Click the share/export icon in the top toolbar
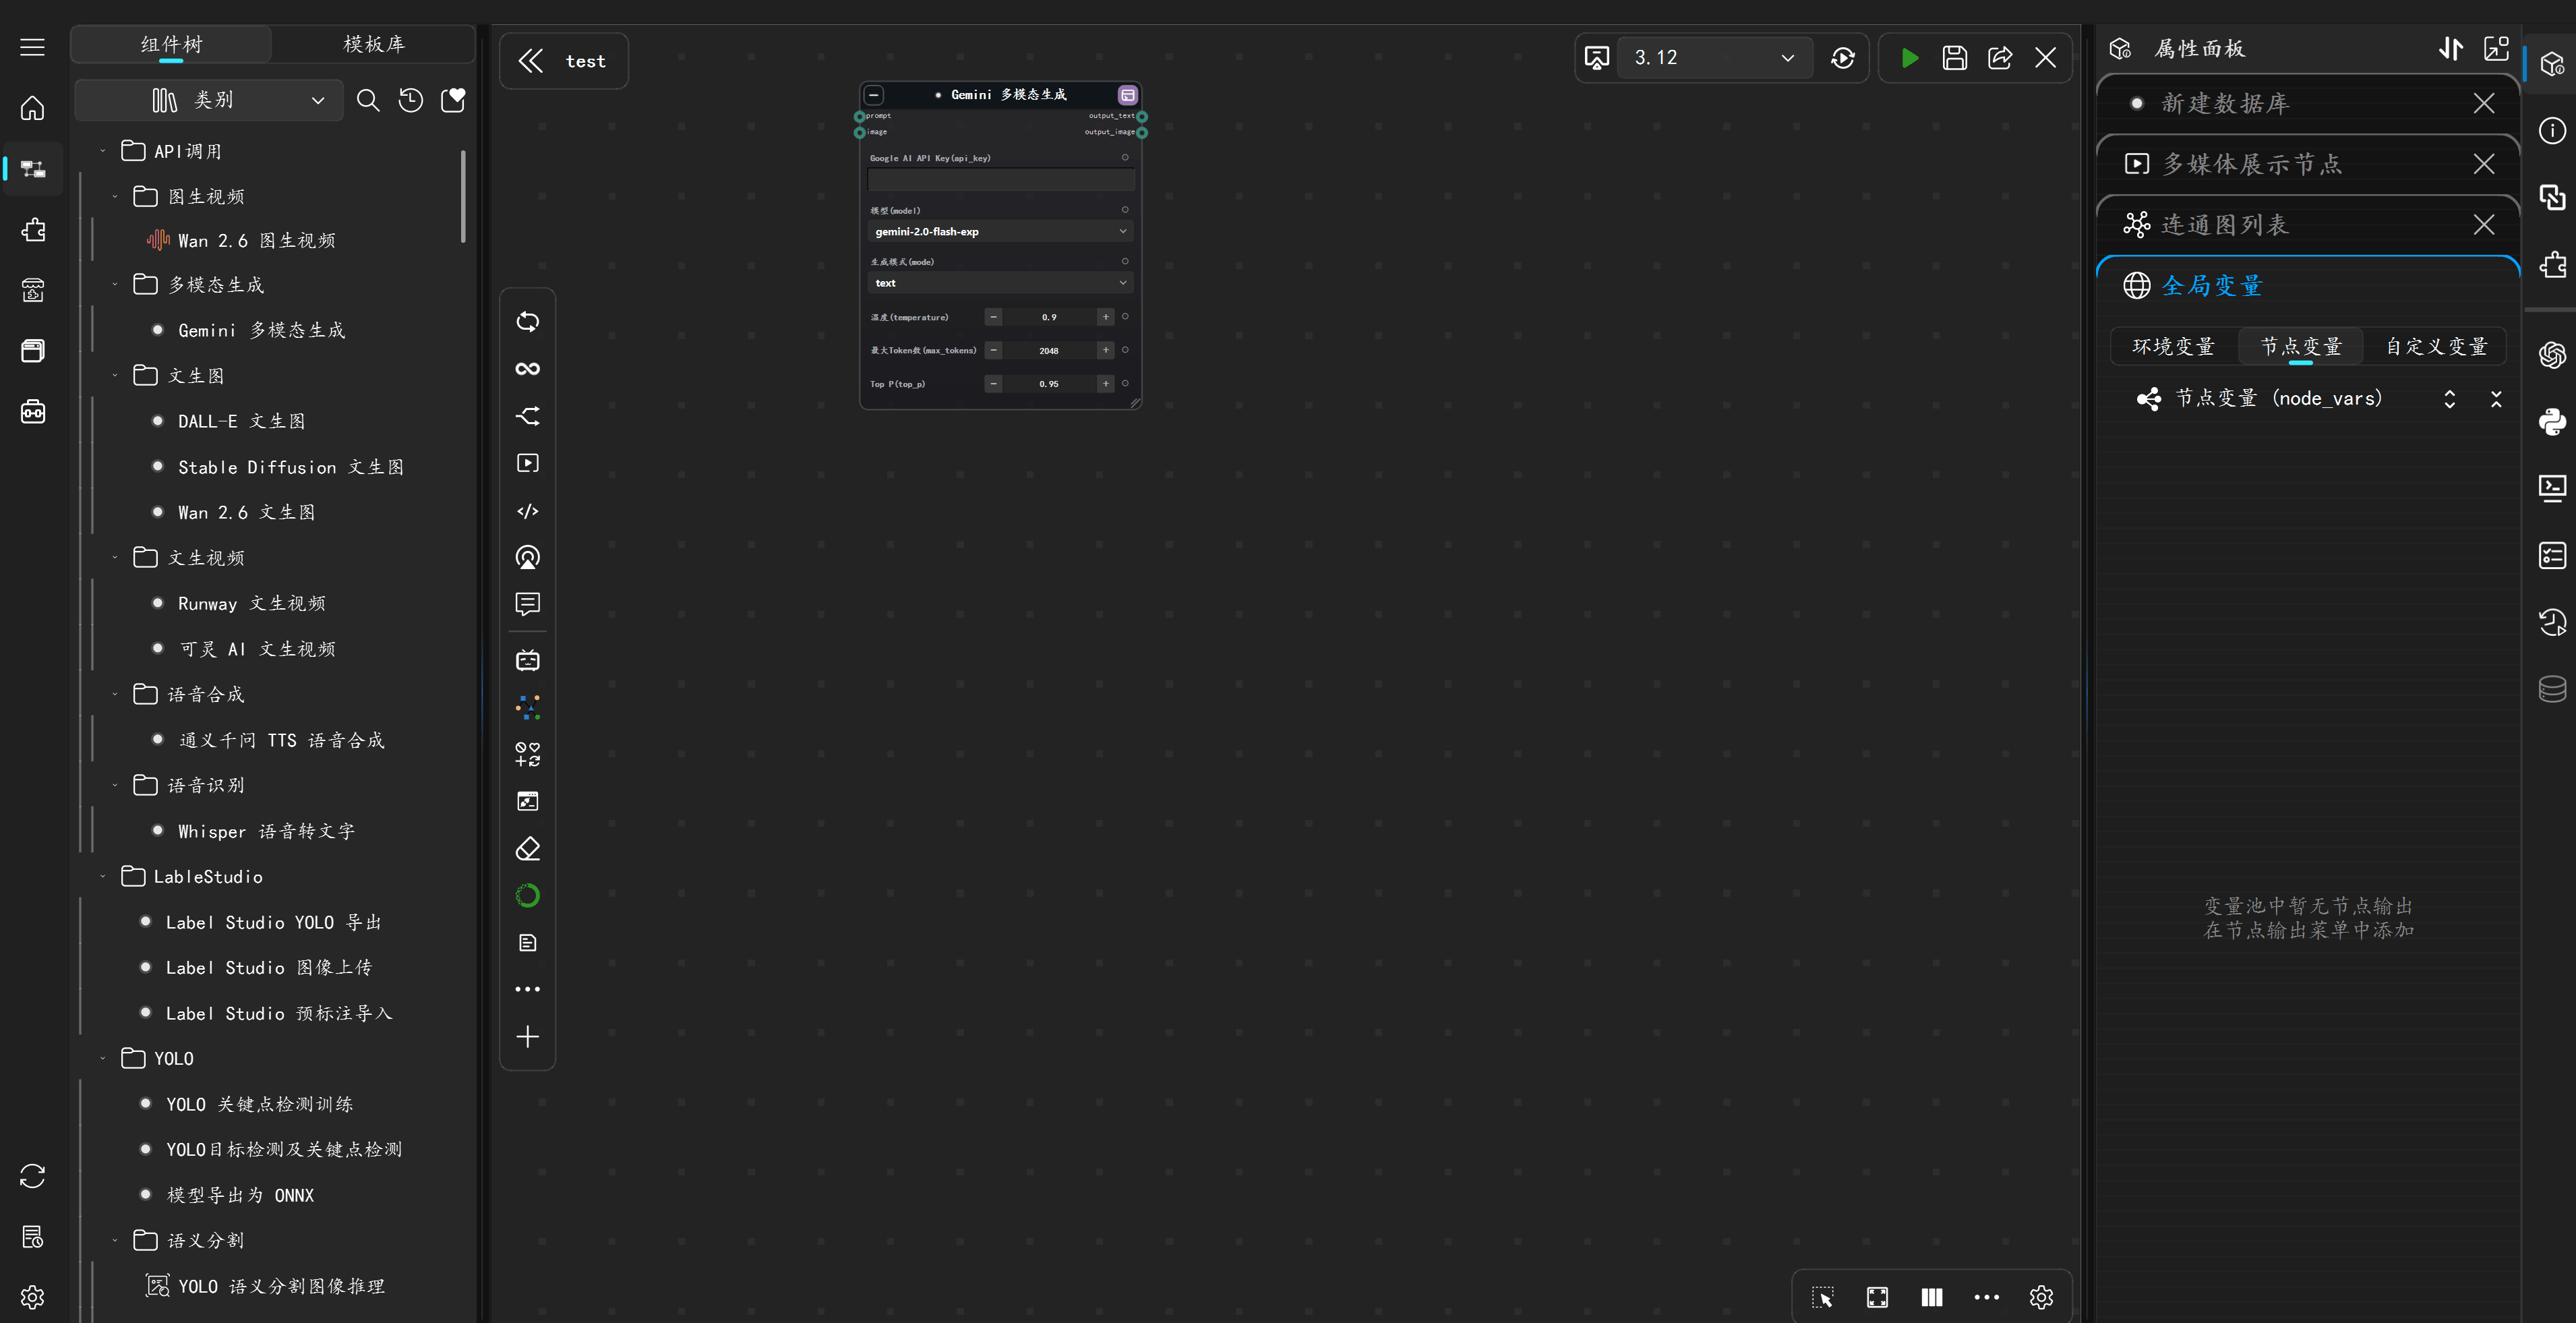Screen dimensions: 2576x1323 pos(2000,58)
